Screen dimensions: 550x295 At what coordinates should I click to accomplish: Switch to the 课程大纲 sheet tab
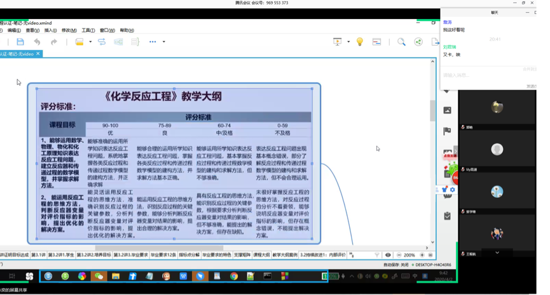coord(261,255)
